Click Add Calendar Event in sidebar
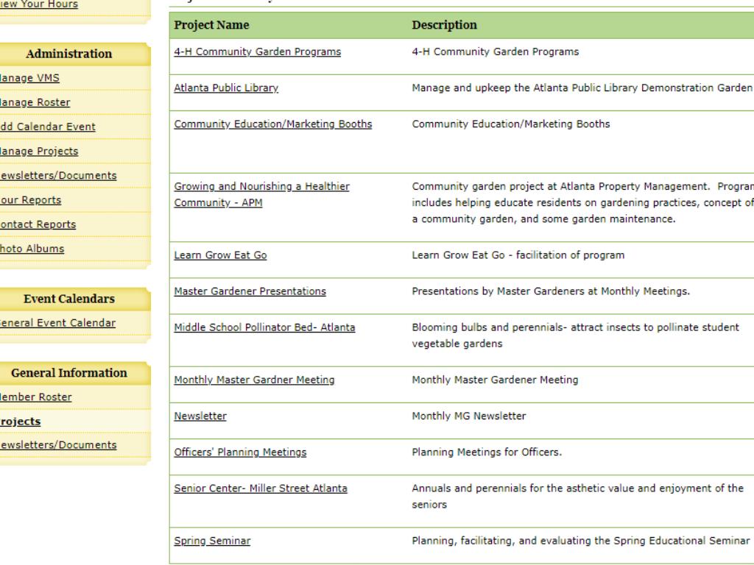Screen dimensions: 754x565 (48, 127)
